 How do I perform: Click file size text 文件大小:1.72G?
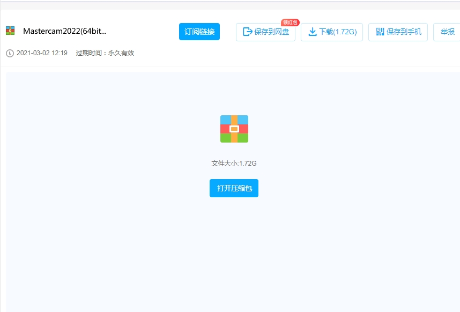point(234,164)
